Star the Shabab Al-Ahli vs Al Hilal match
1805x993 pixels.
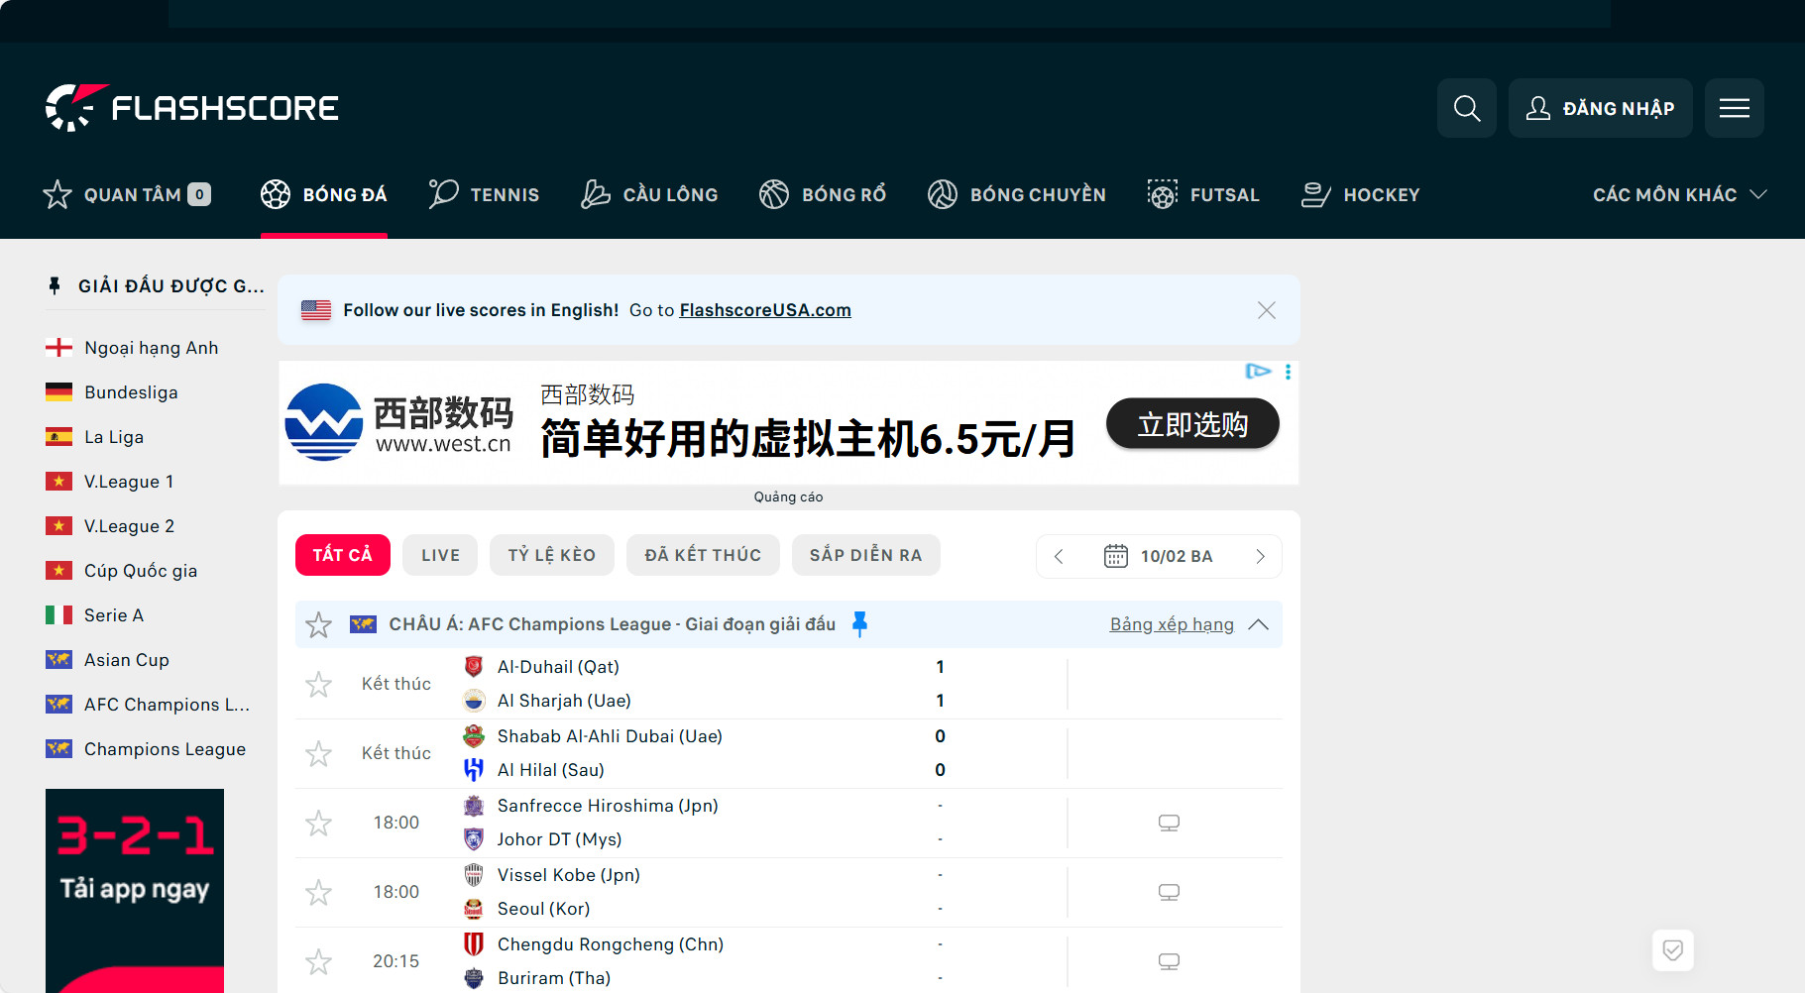click(318, 753)
